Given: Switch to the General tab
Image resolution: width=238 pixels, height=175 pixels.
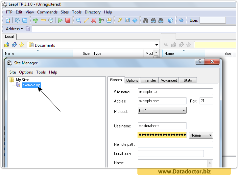Looking at the screenshot, I should (116, 80).
